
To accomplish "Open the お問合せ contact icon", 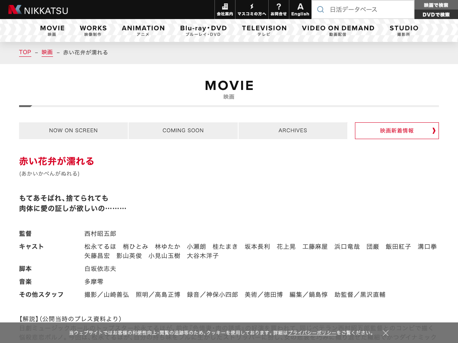I will 279,10.
